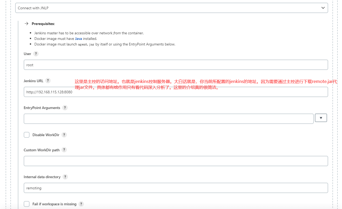Click the text about Jenkins master network access
The height and width of the screenshot is (209, 342).
click(89, 33)
